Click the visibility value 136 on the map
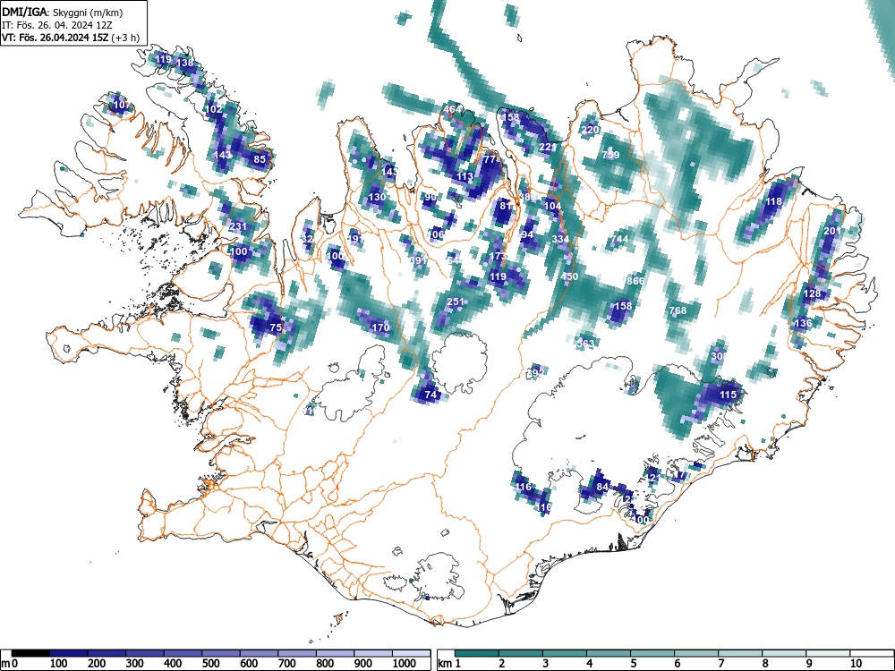 pos(803,323)
